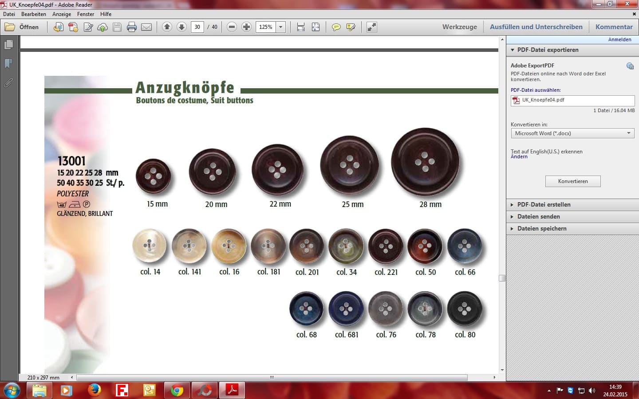This screenshot has width=639, height=399.
Task: Click the UK_Knoepfe04.pdf file field
Action: click(x=572, y=100)
